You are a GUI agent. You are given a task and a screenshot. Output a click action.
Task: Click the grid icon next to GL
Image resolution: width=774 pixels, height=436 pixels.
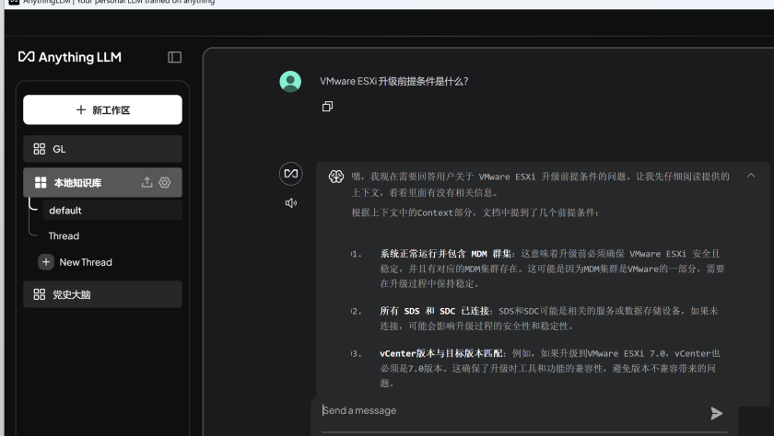40,149
